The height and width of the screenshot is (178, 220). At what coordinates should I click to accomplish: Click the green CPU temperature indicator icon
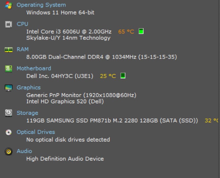[141, 31]
